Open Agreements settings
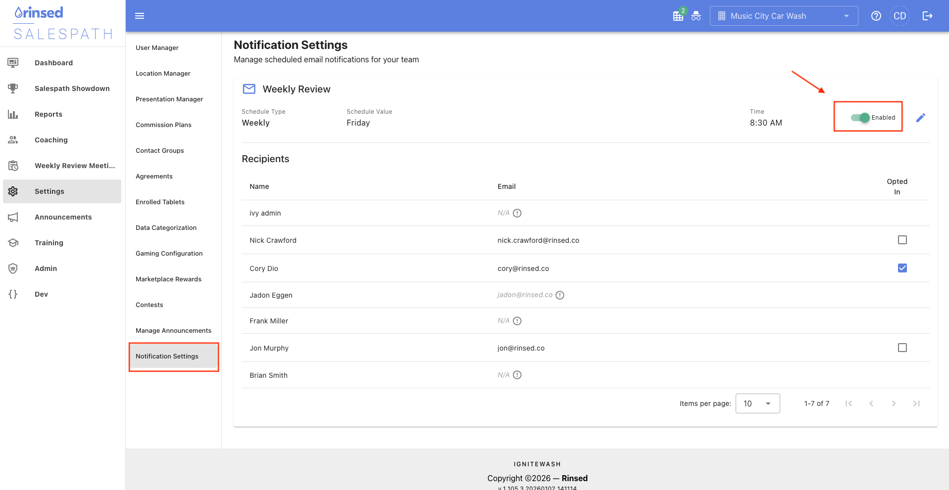Screen dimensions: 949x490 pyautogui.click(x=154, y=177)
